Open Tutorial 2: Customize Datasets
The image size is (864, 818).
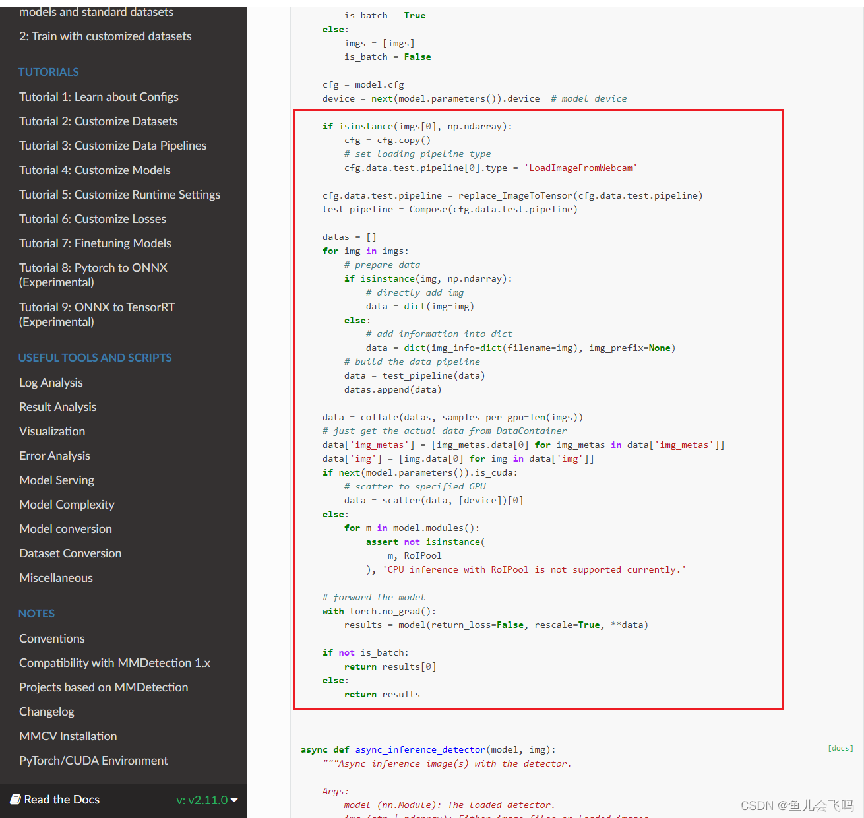pos(98,121)
